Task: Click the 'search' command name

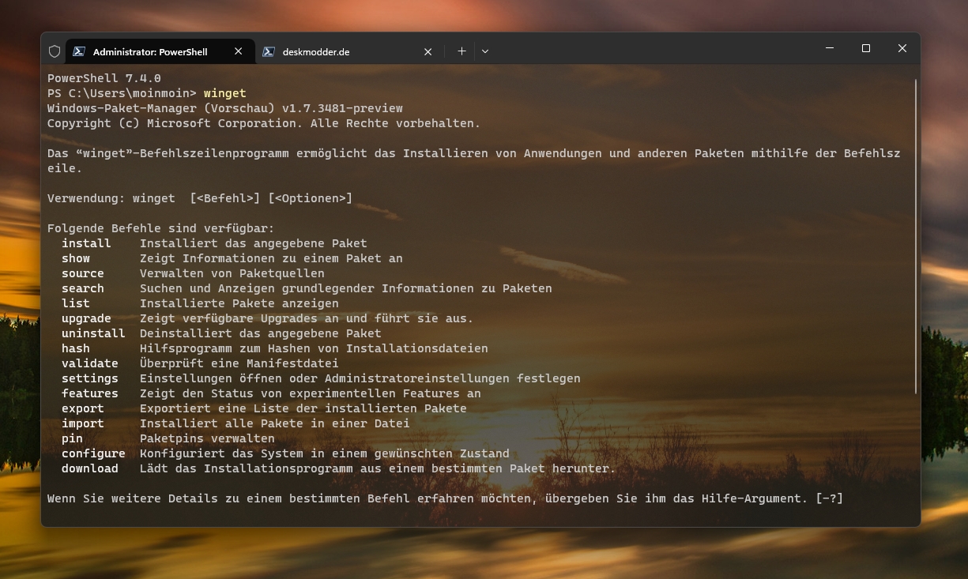Action: click(83, 288)
